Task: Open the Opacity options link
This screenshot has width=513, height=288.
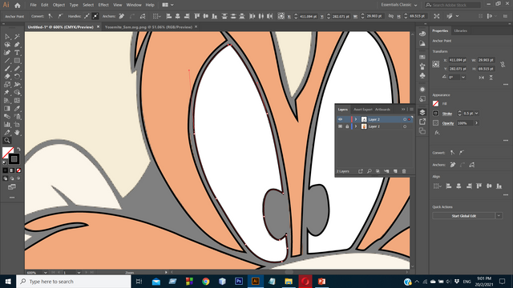Action: point(448,123)
